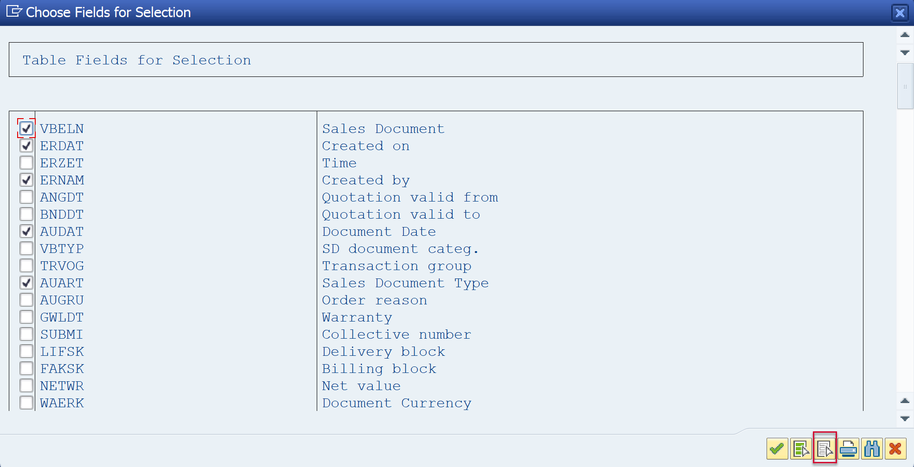914x467 pixels.
Task: Click the bottommost scroll-down arrow of scrollbar
Action: click(x=905, y=418)
